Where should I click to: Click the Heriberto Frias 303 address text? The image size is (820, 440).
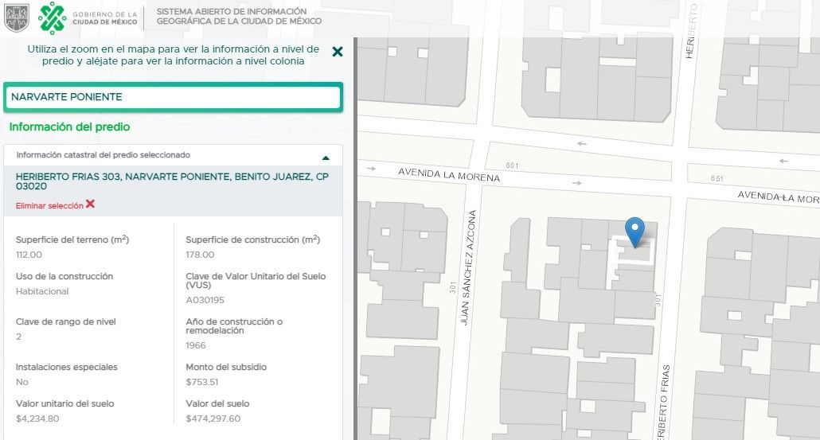pos(172,181)
